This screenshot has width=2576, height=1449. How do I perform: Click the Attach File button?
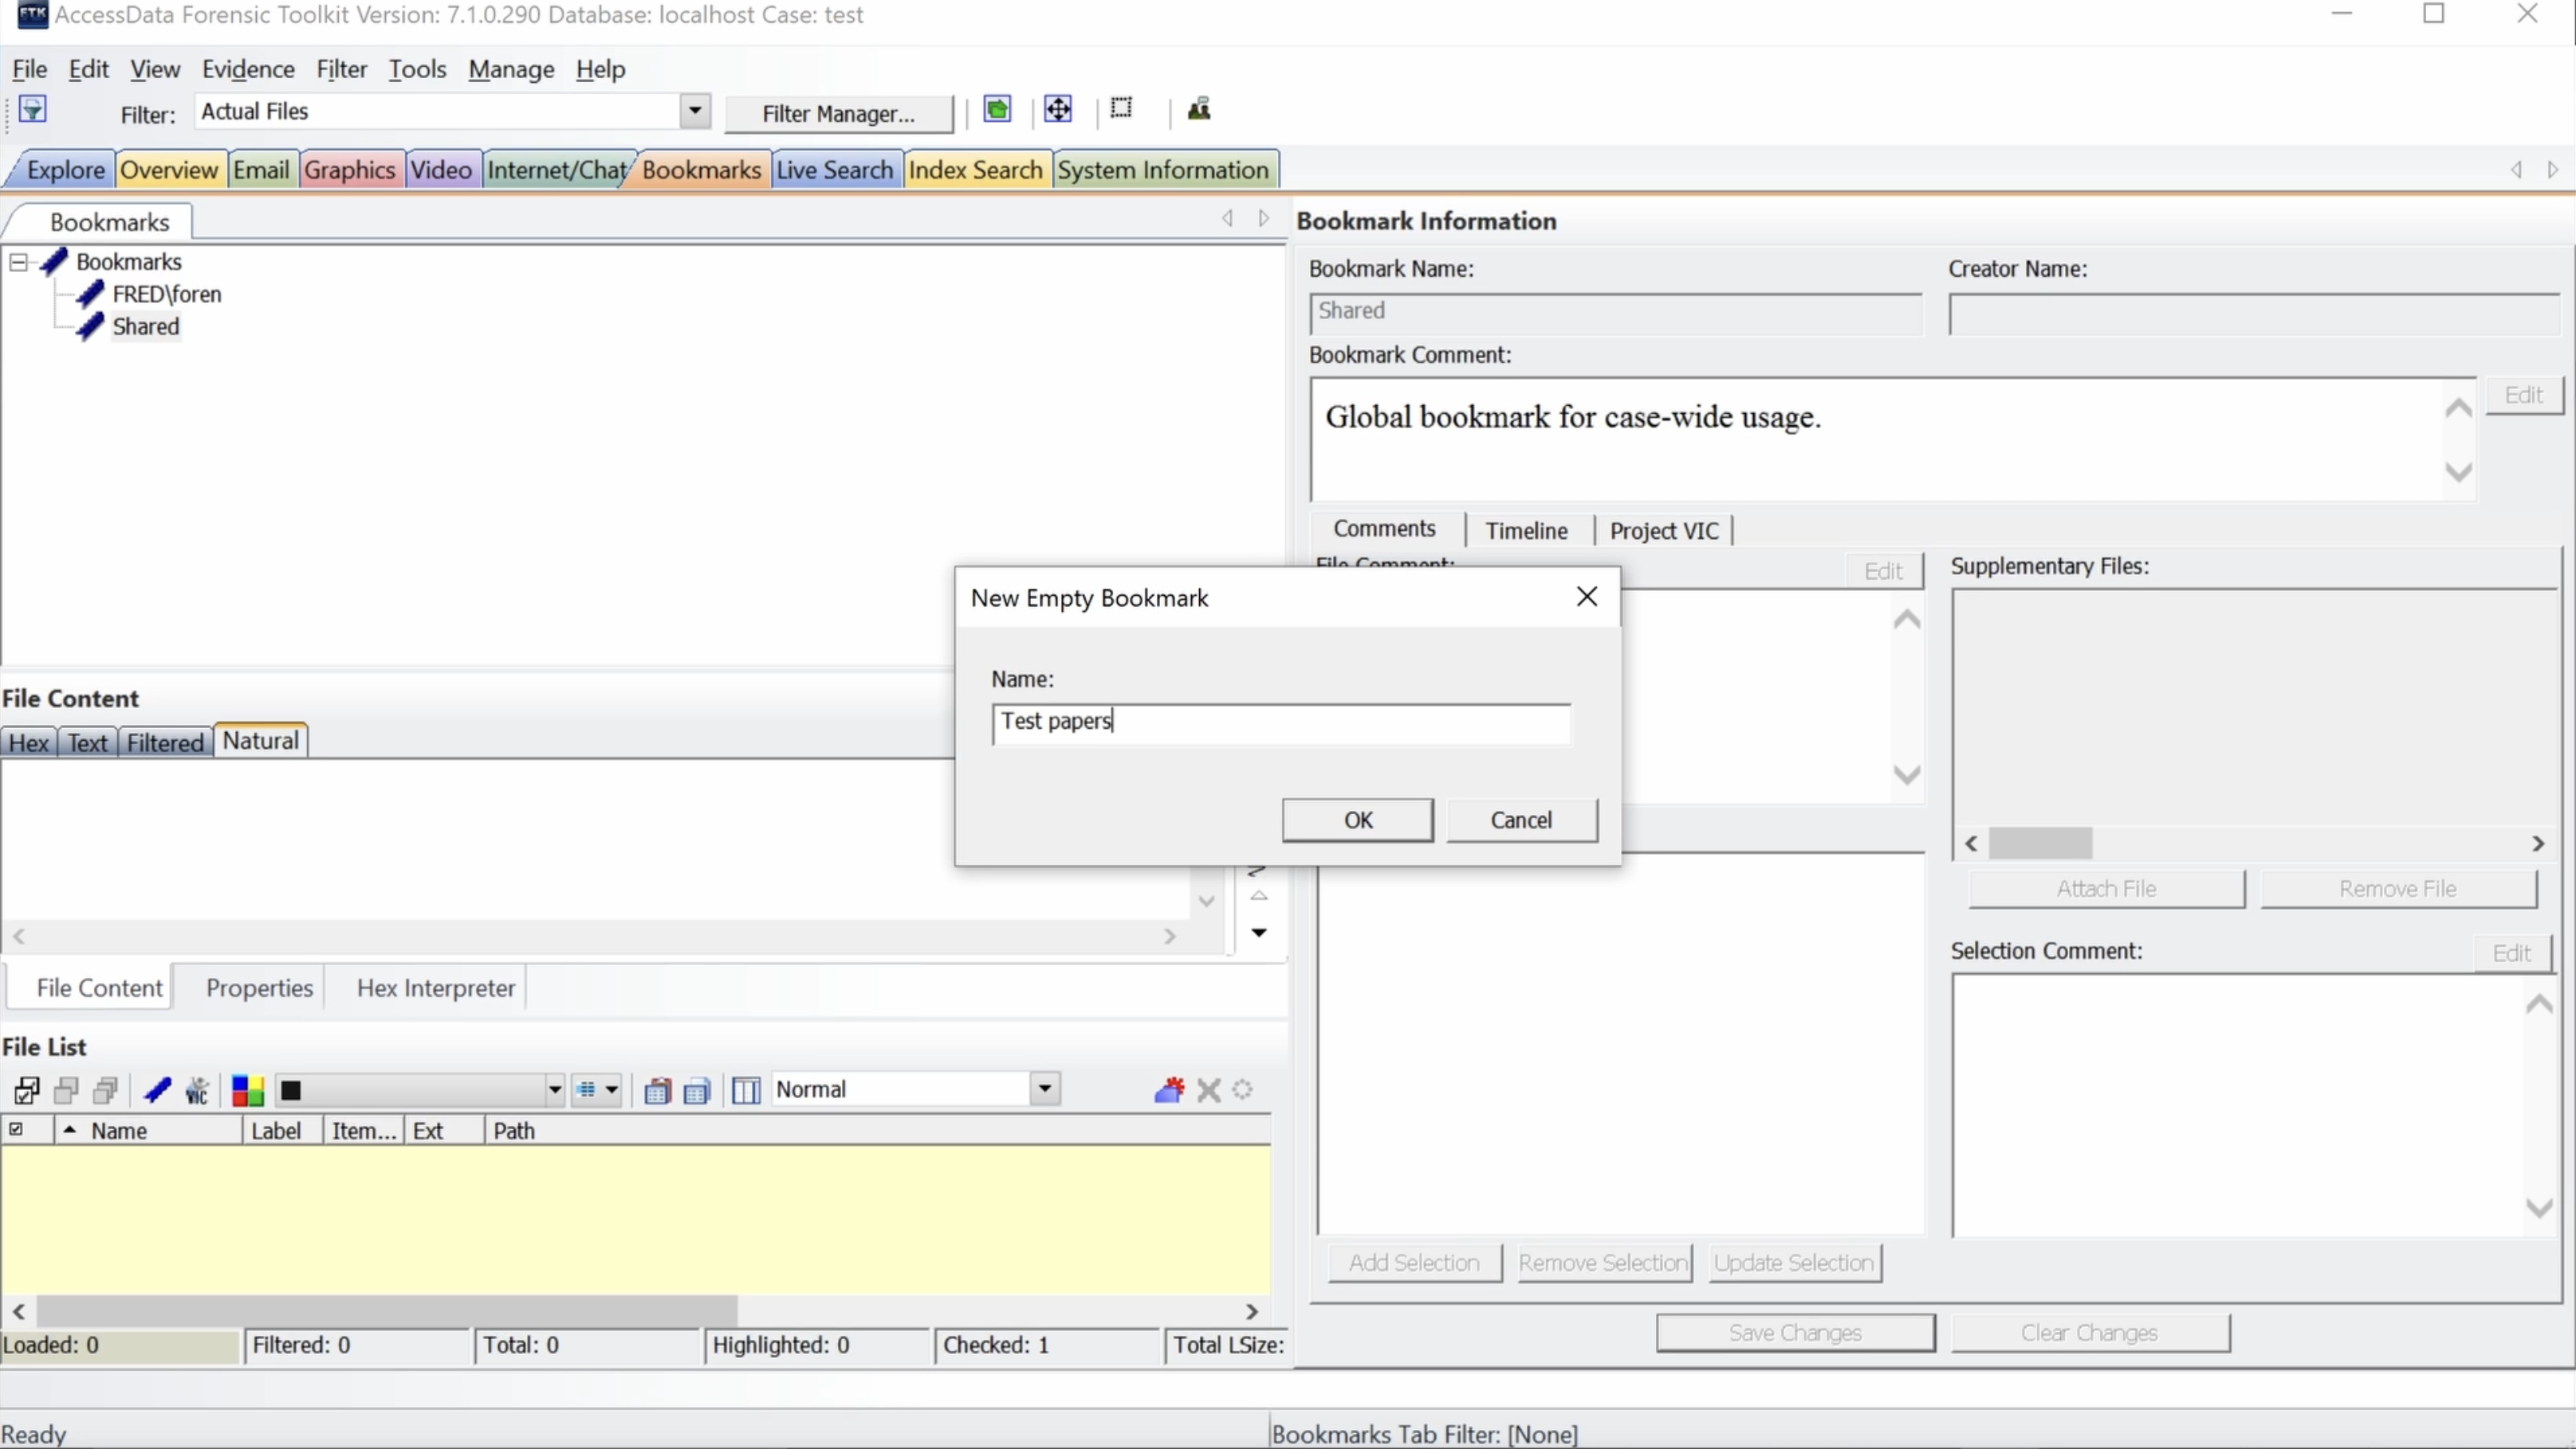point(2106,889)
